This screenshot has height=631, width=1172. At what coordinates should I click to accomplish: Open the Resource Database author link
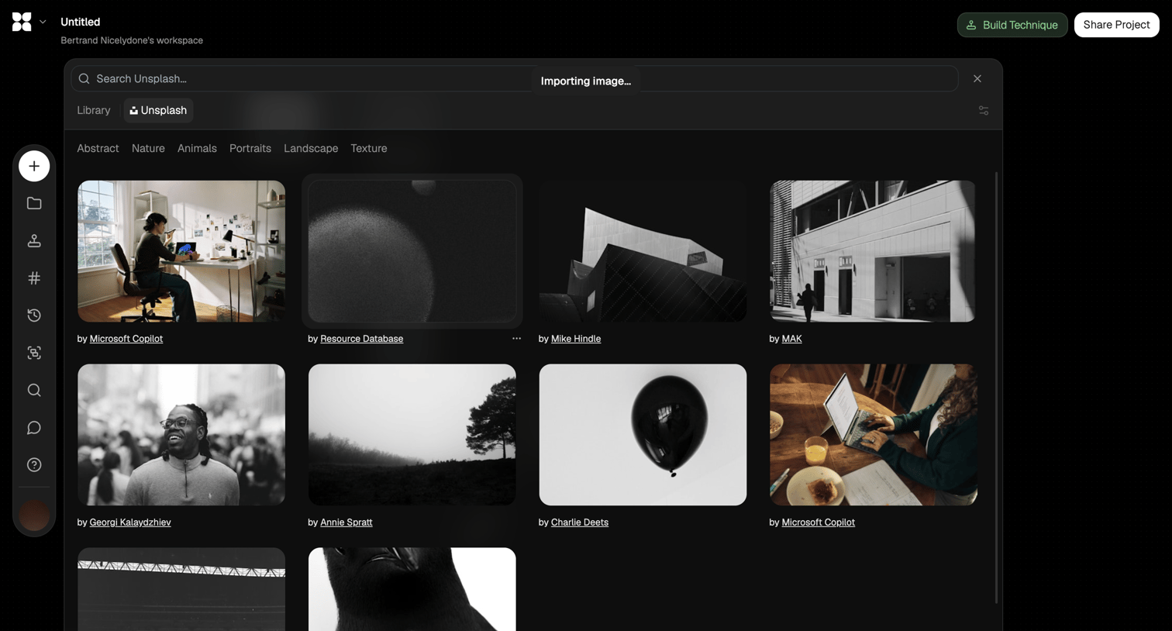coord(361,339)
